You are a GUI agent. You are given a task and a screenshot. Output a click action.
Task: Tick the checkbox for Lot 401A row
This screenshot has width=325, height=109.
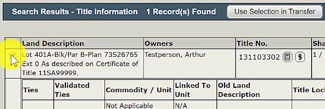pos(13,55)
